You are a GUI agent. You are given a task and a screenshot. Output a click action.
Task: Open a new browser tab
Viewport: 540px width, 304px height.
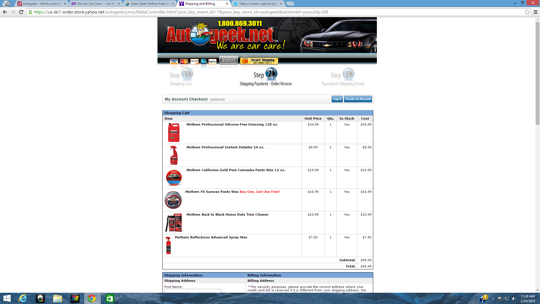(x=290, y=4)
